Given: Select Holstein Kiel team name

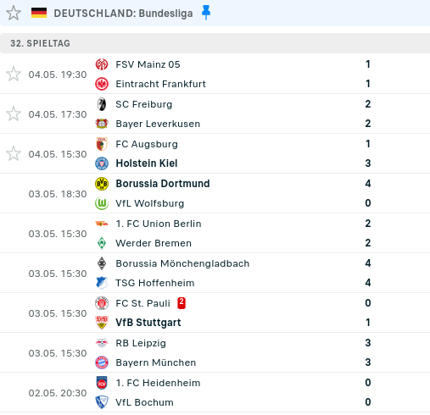Looking at the screenshot, I should click(x=147, y=163).
